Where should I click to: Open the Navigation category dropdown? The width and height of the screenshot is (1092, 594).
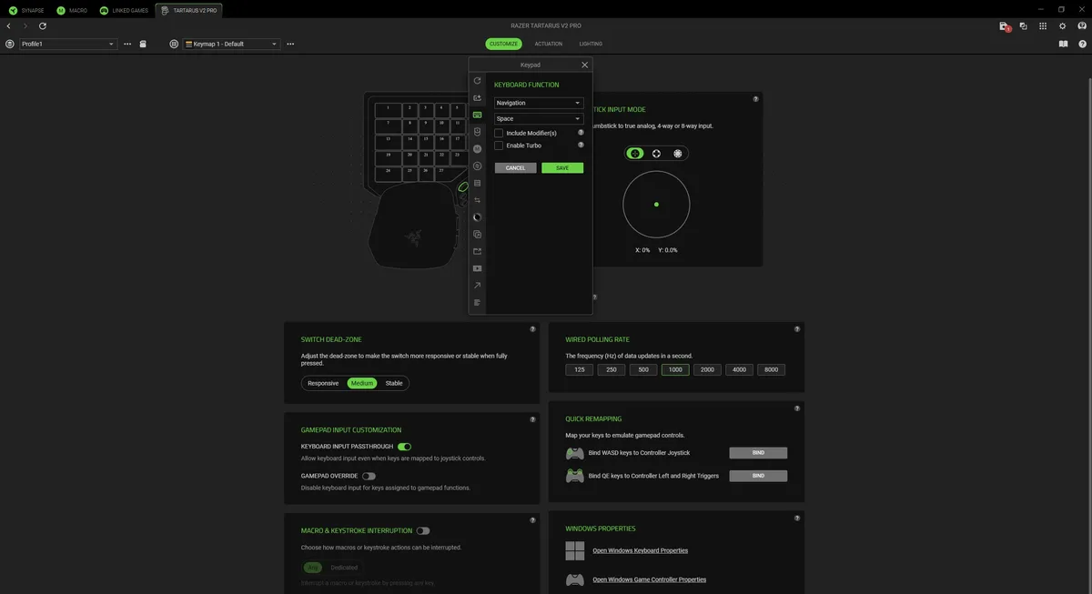click(x=539, y=103)
